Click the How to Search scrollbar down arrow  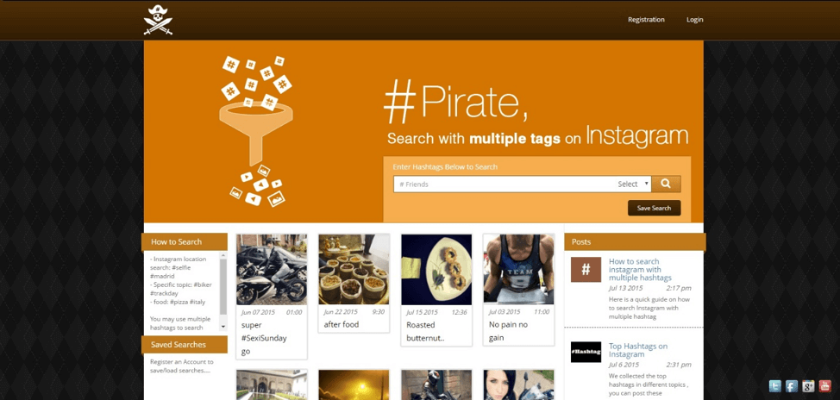(223, 326)
